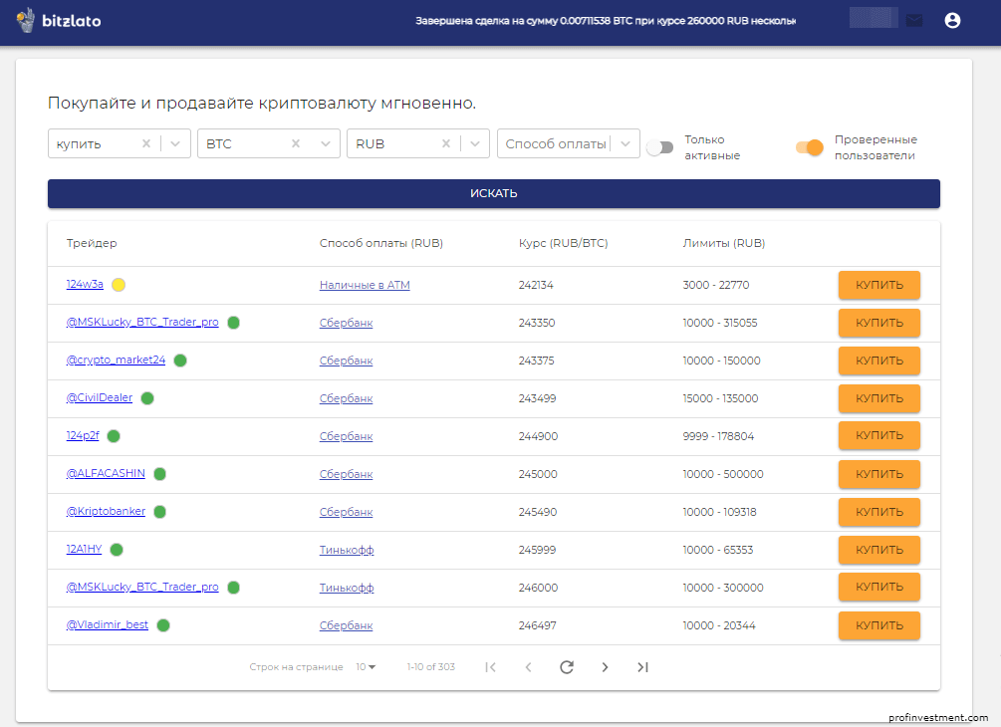The image size is (1001, 727).
Task: Open the rows per page dropdown
Action: coord(366,667)
